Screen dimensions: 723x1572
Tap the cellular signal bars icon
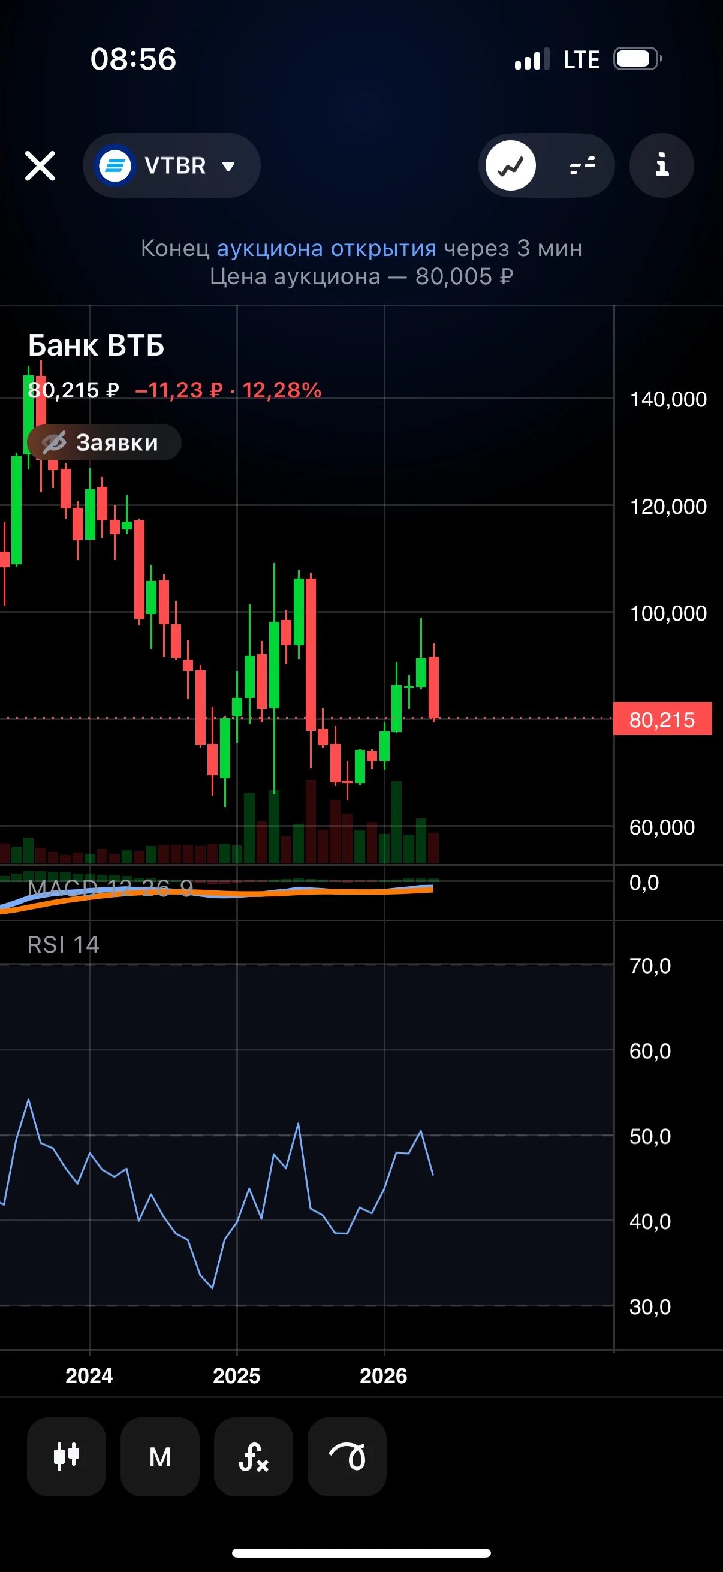click(532, 59)
